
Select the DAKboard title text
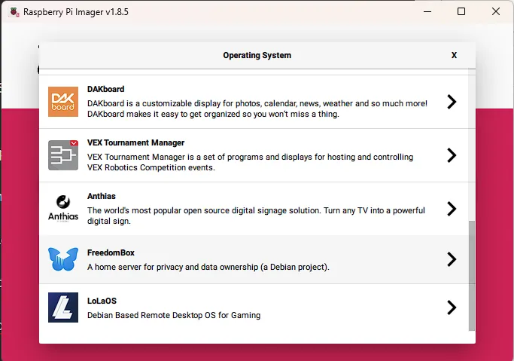pos(105,89)
